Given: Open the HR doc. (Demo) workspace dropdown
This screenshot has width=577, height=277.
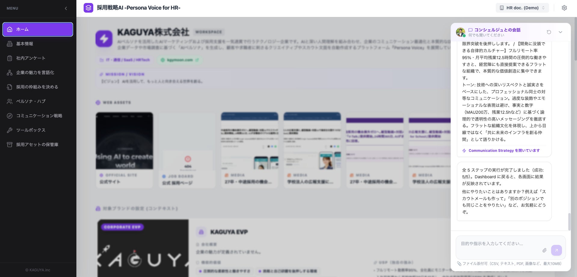Looking at the screenshot, I should (x=522, y=8).
